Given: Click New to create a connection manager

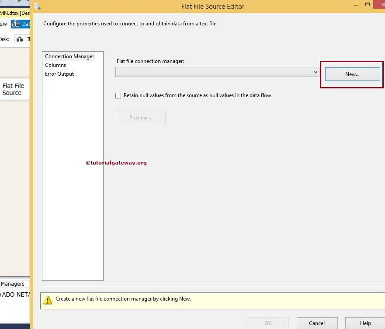Looking at the screenshot, I should click(351, 74).
